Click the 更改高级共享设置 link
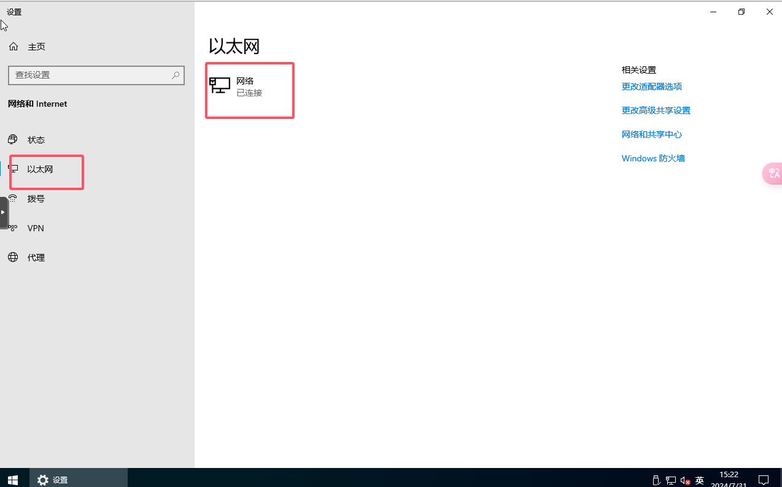The image size is (782, 487). point(656,110)
